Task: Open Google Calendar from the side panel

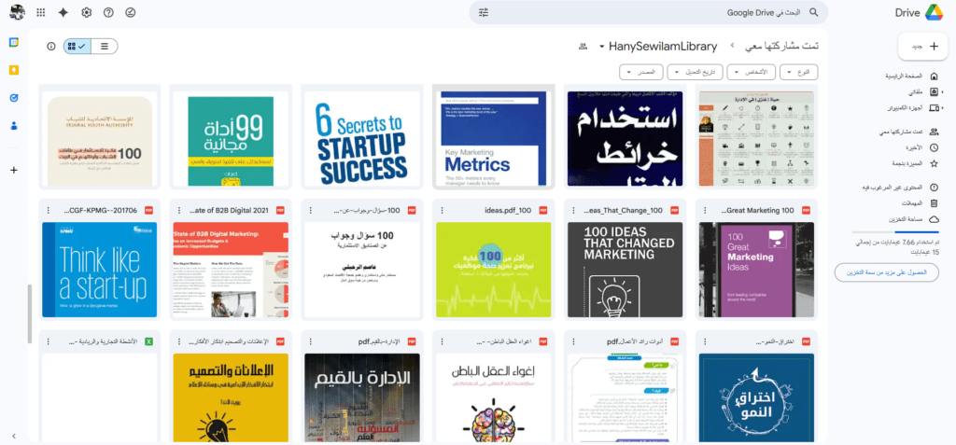Action: coord(14,43)
